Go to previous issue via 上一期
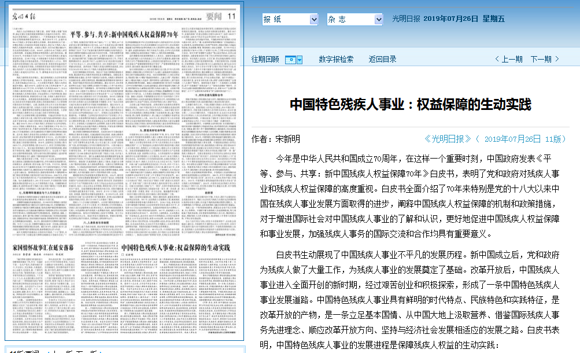This screenshot has height=353, width=580. [509, 59]
